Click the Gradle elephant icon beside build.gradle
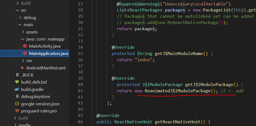 point(17,89)
